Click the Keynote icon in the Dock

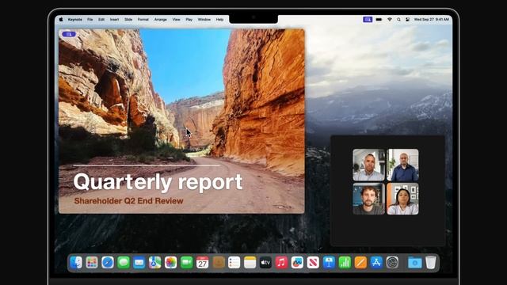329,263
